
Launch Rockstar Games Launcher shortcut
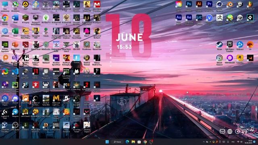tap(240, 58)
